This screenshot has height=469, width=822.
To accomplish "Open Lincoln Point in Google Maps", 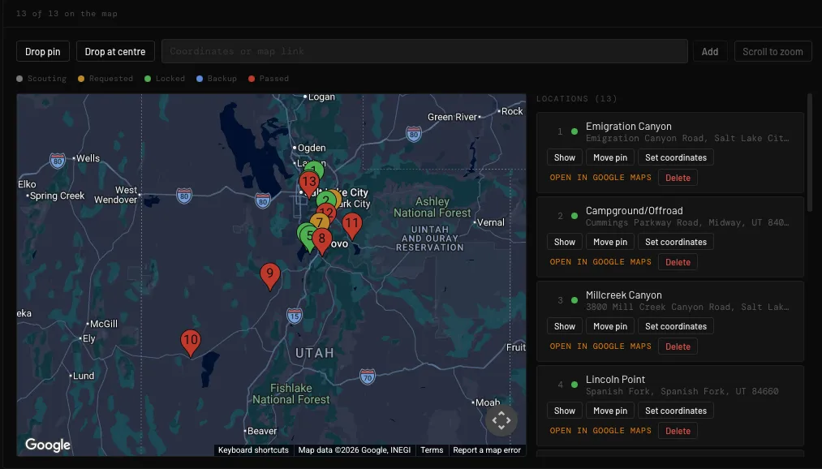I will [600, 431].
